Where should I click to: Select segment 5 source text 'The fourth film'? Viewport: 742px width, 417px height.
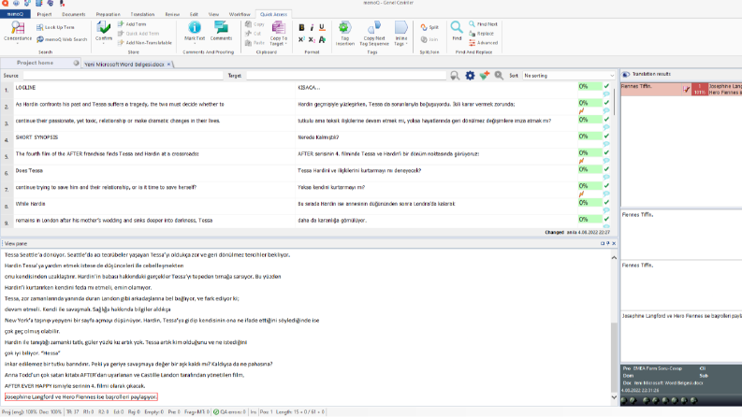pyautogui.click(x=107, y=154)
